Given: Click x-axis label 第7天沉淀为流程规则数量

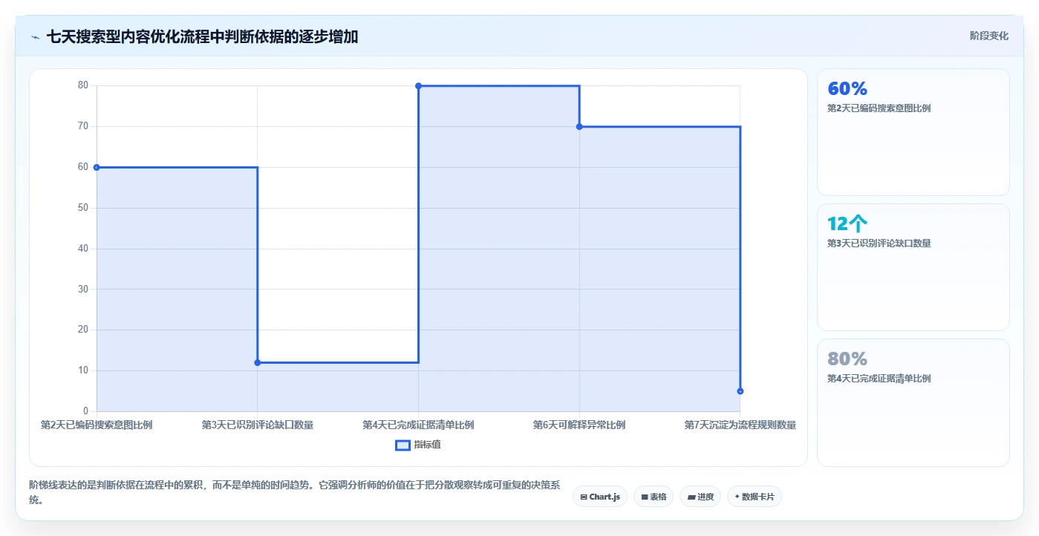Looking at the screenshot, I should (740, 425).
